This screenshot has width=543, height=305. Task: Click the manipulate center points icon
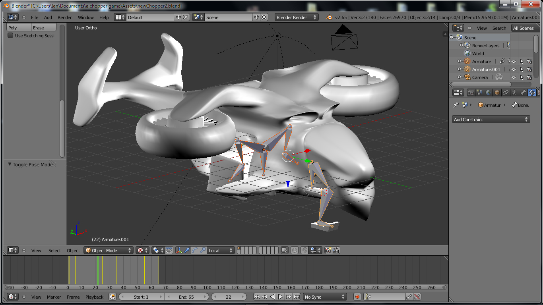[x=169, y=250]
